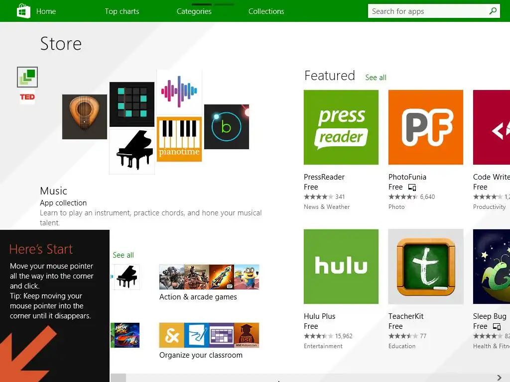Image resolution: width=510 pixels, height=382 pixels.
Task: Open the colorful sound wave app icon
Action: [179, 92]
